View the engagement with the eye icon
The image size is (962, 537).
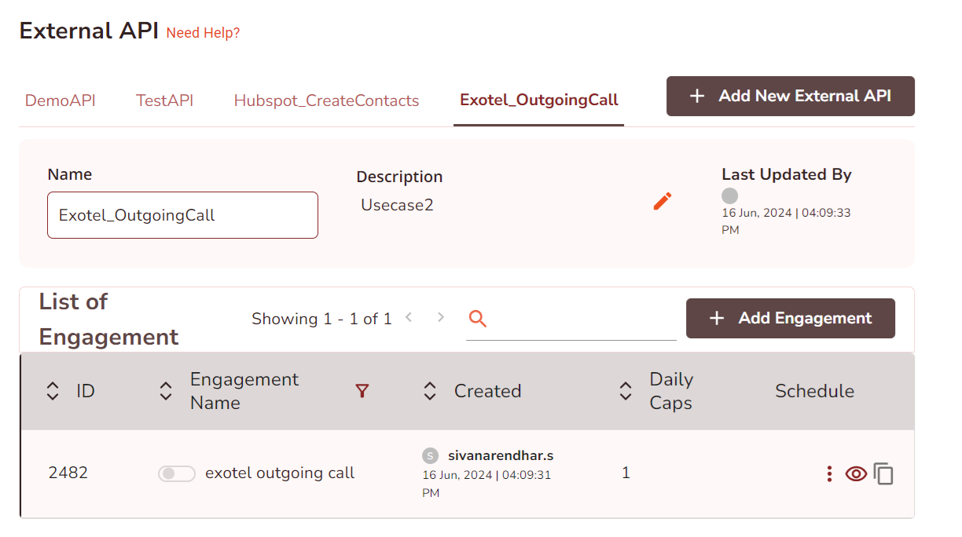pos(856,473)
